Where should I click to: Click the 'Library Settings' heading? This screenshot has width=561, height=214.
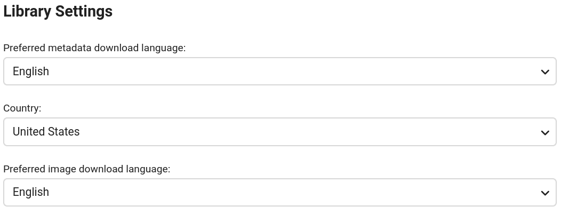point(58,12)
